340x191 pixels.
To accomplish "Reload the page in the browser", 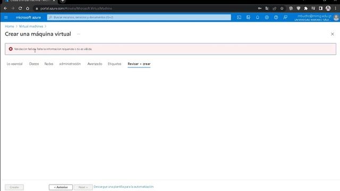I will pos(20,8).
